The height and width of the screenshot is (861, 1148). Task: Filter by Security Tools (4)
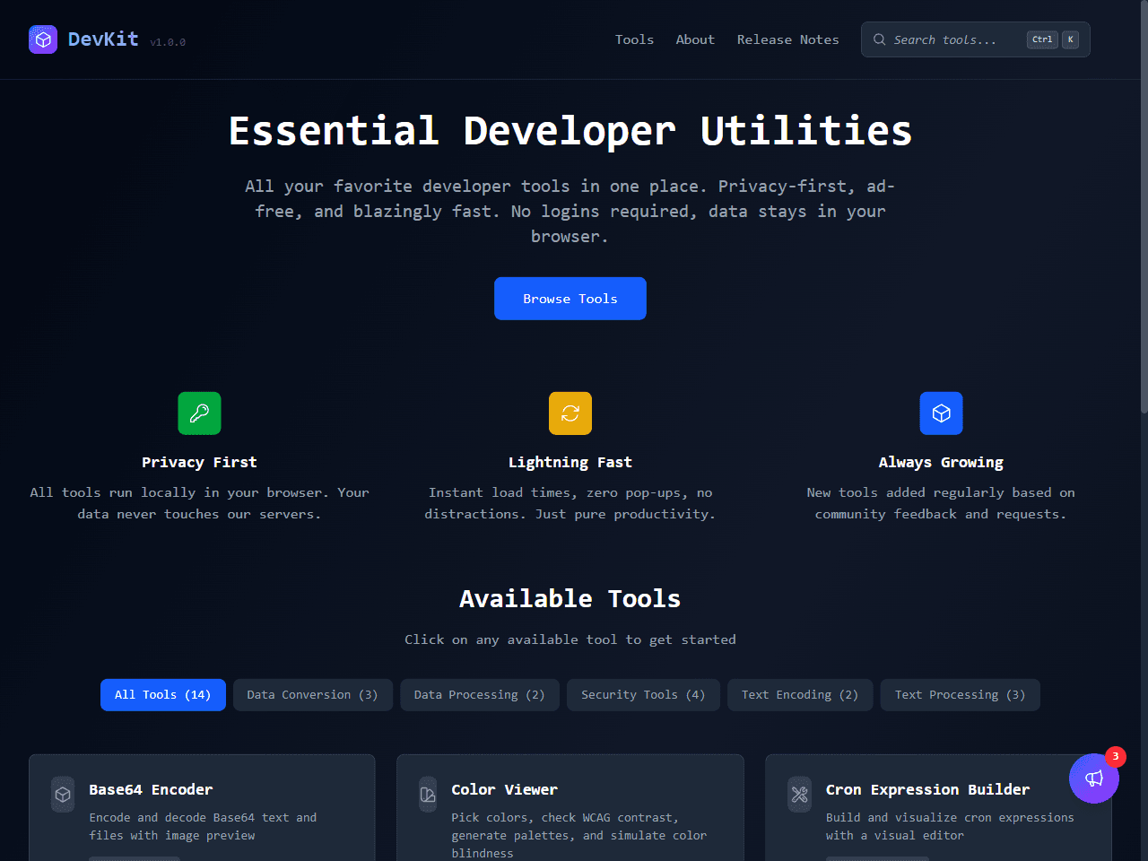(x=643, y=695)
